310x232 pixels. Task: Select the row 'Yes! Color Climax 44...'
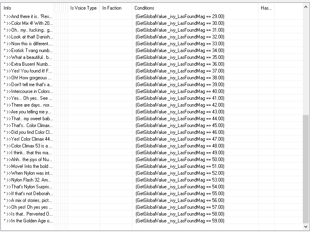pos(152,139)
